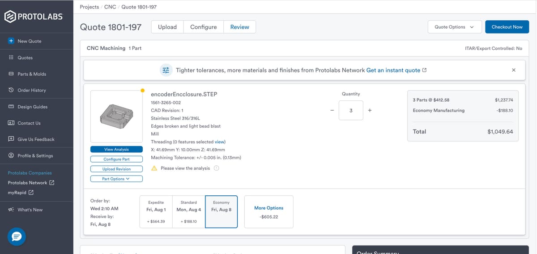Image resolution: width=537 pixels, height=254 pixels.
Task: Select Standard delivery Mon, Aug 4
Action: (188, 212)
